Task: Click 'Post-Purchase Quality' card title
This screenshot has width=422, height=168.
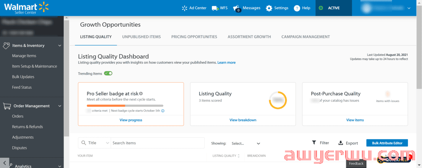Action: tap(336, 94)
